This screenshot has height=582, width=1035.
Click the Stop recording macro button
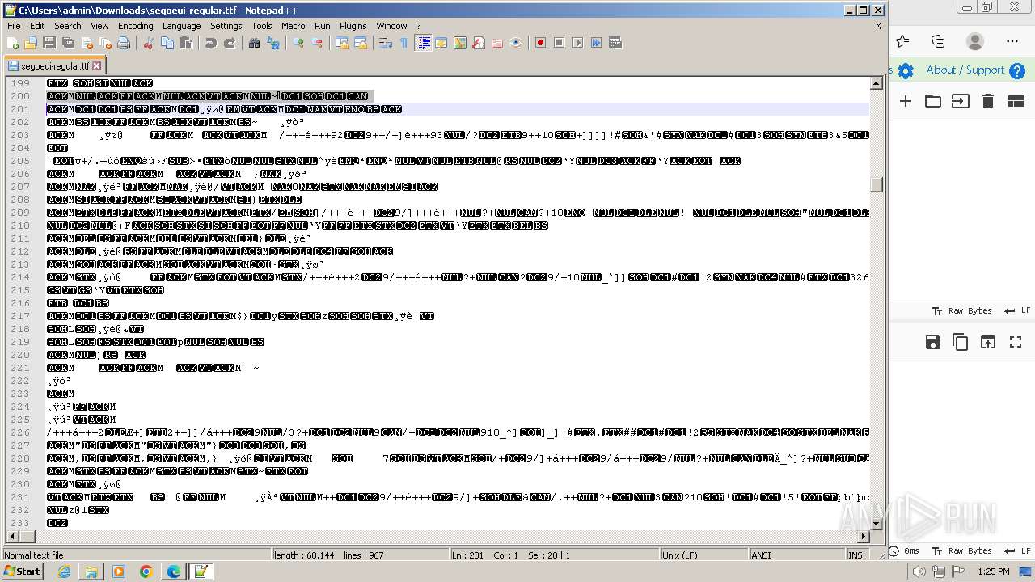[x=559, y=43]
